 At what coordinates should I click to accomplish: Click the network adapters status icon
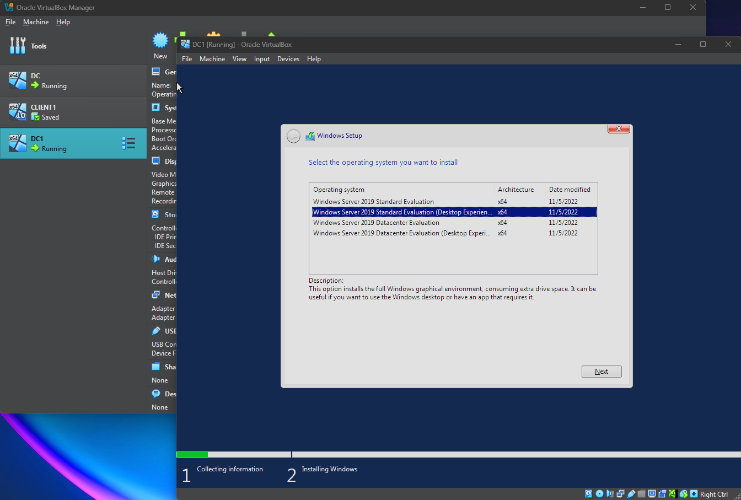pyautogui.click(x=620, y=494)
